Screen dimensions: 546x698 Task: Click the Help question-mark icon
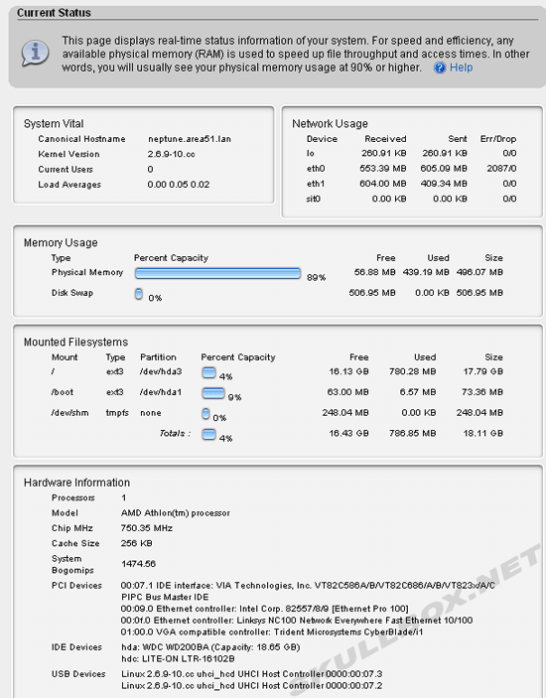[440, 68]
